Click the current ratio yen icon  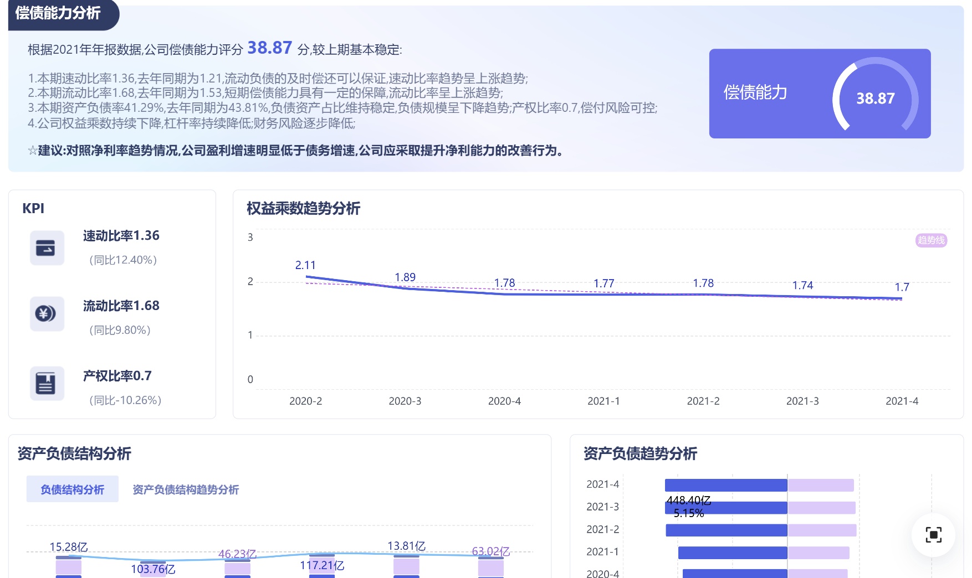tap(47, 314)
